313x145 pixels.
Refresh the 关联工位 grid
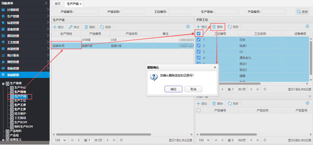click(x=233, y=27)
